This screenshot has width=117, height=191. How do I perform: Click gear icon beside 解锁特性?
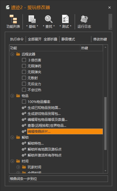click(x=24, y=143)
